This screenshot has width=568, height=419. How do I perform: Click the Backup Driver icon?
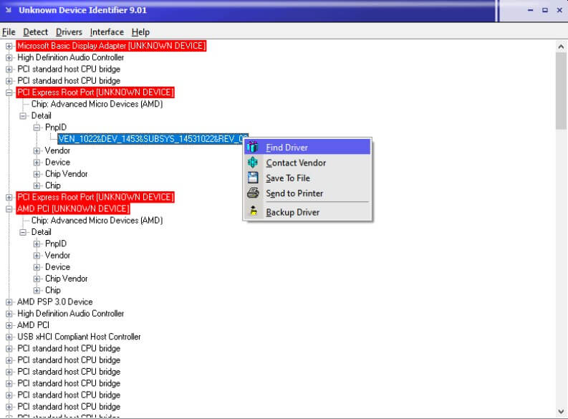pos(254,211)
